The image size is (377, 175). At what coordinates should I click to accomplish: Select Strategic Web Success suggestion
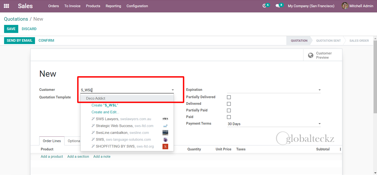click(127, 126)
